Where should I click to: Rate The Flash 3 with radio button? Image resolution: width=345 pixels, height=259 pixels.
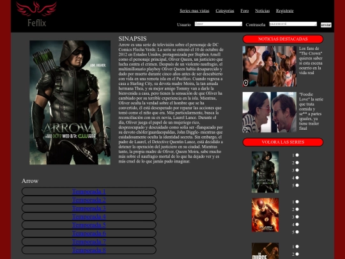tap(297, 217)
